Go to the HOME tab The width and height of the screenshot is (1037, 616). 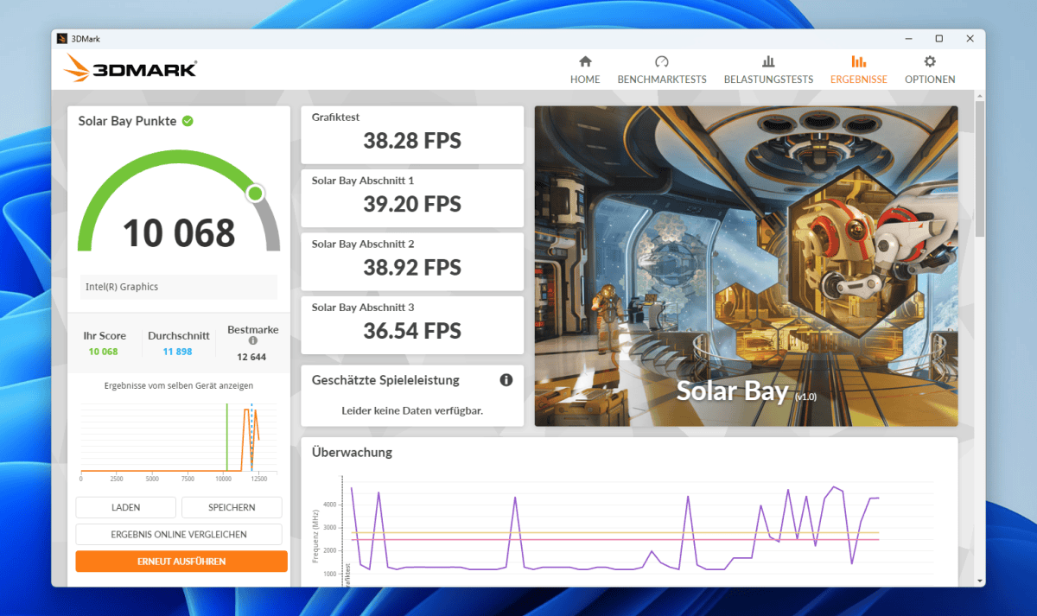pyautogui.click(x=585, y=70)
